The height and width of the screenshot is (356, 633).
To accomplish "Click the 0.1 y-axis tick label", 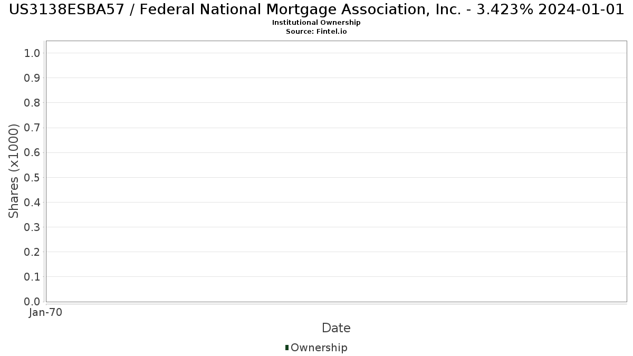I will coord(32,277).
